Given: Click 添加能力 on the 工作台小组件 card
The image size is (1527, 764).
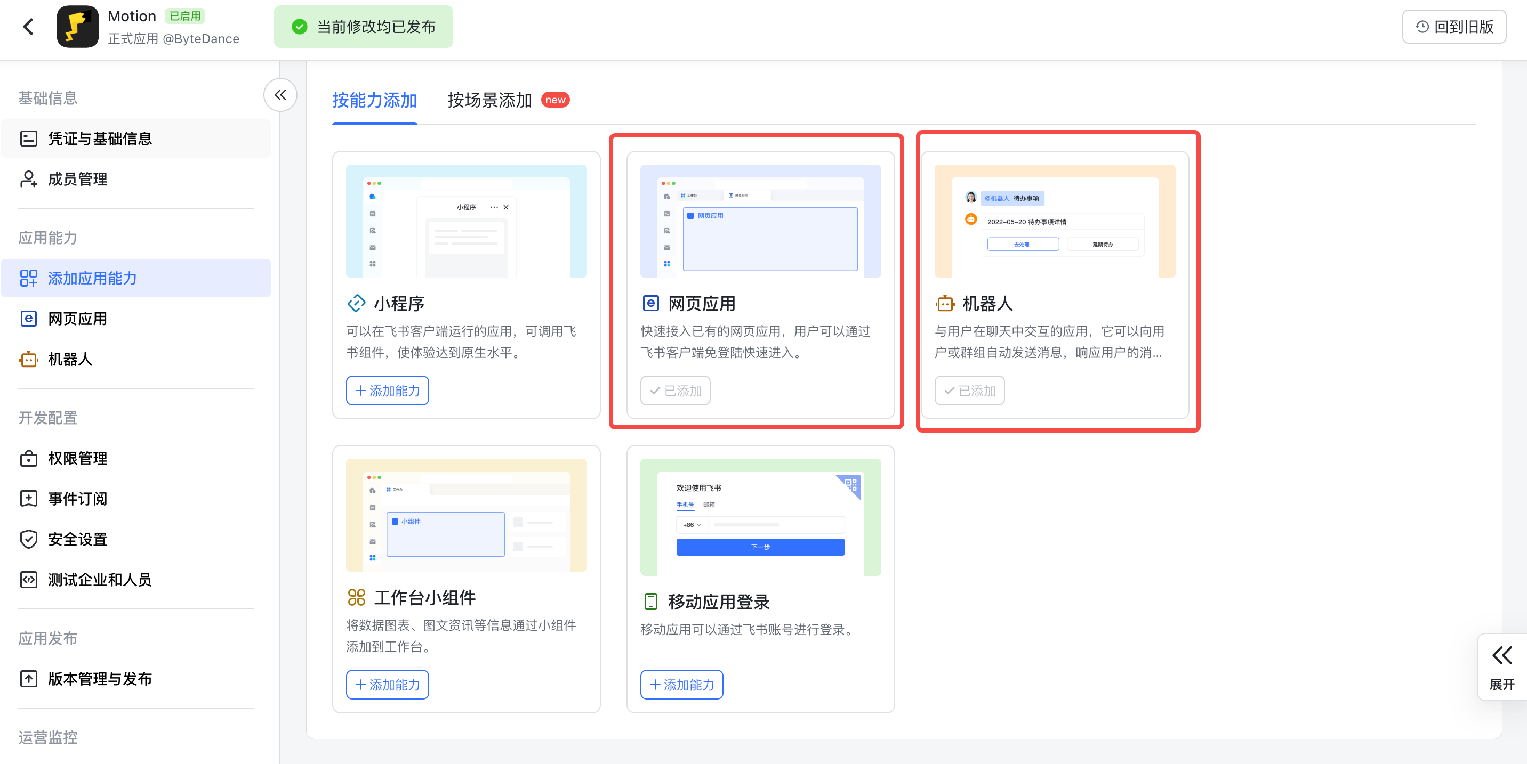Looking at the screenshot, I should point(388,685).
